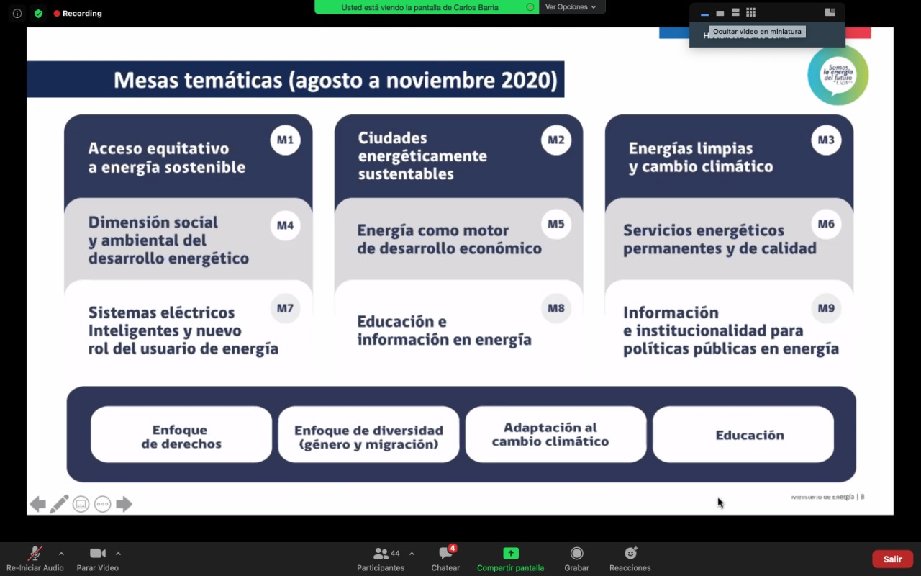Click the 'Educación' white box
The image size is (921, 576).
click(x=743, y=434)
